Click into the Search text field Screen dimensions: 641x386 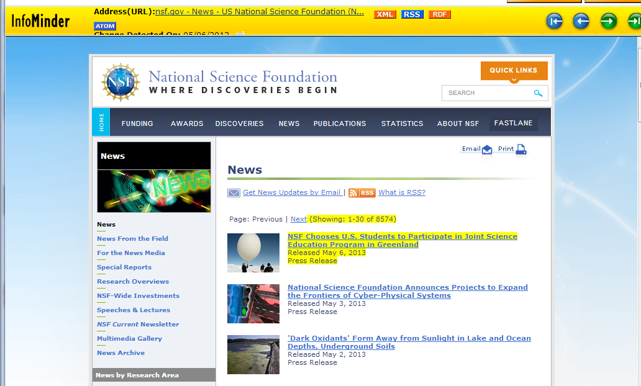point(486,93)
